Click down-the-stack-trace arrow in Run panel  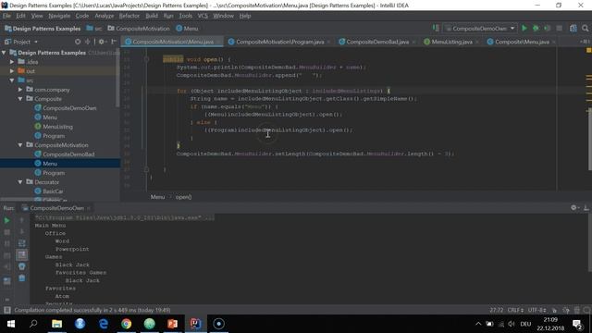coord(22,231)
